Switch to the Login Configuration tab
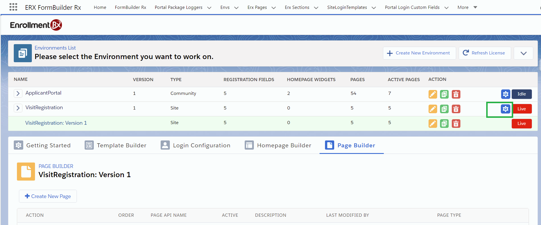 tap(196, 145)
